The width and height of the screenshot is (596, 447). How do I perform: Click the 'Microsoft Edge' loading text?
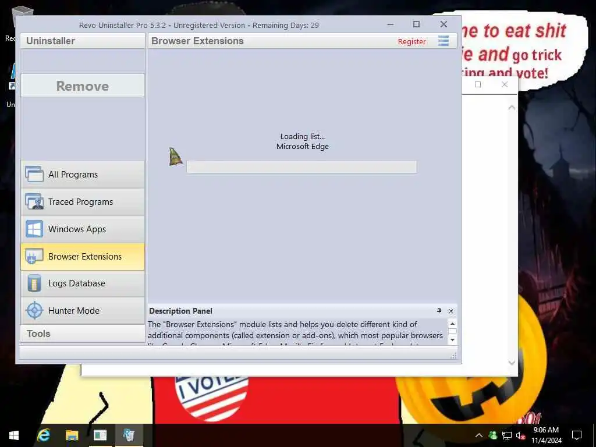303,146
